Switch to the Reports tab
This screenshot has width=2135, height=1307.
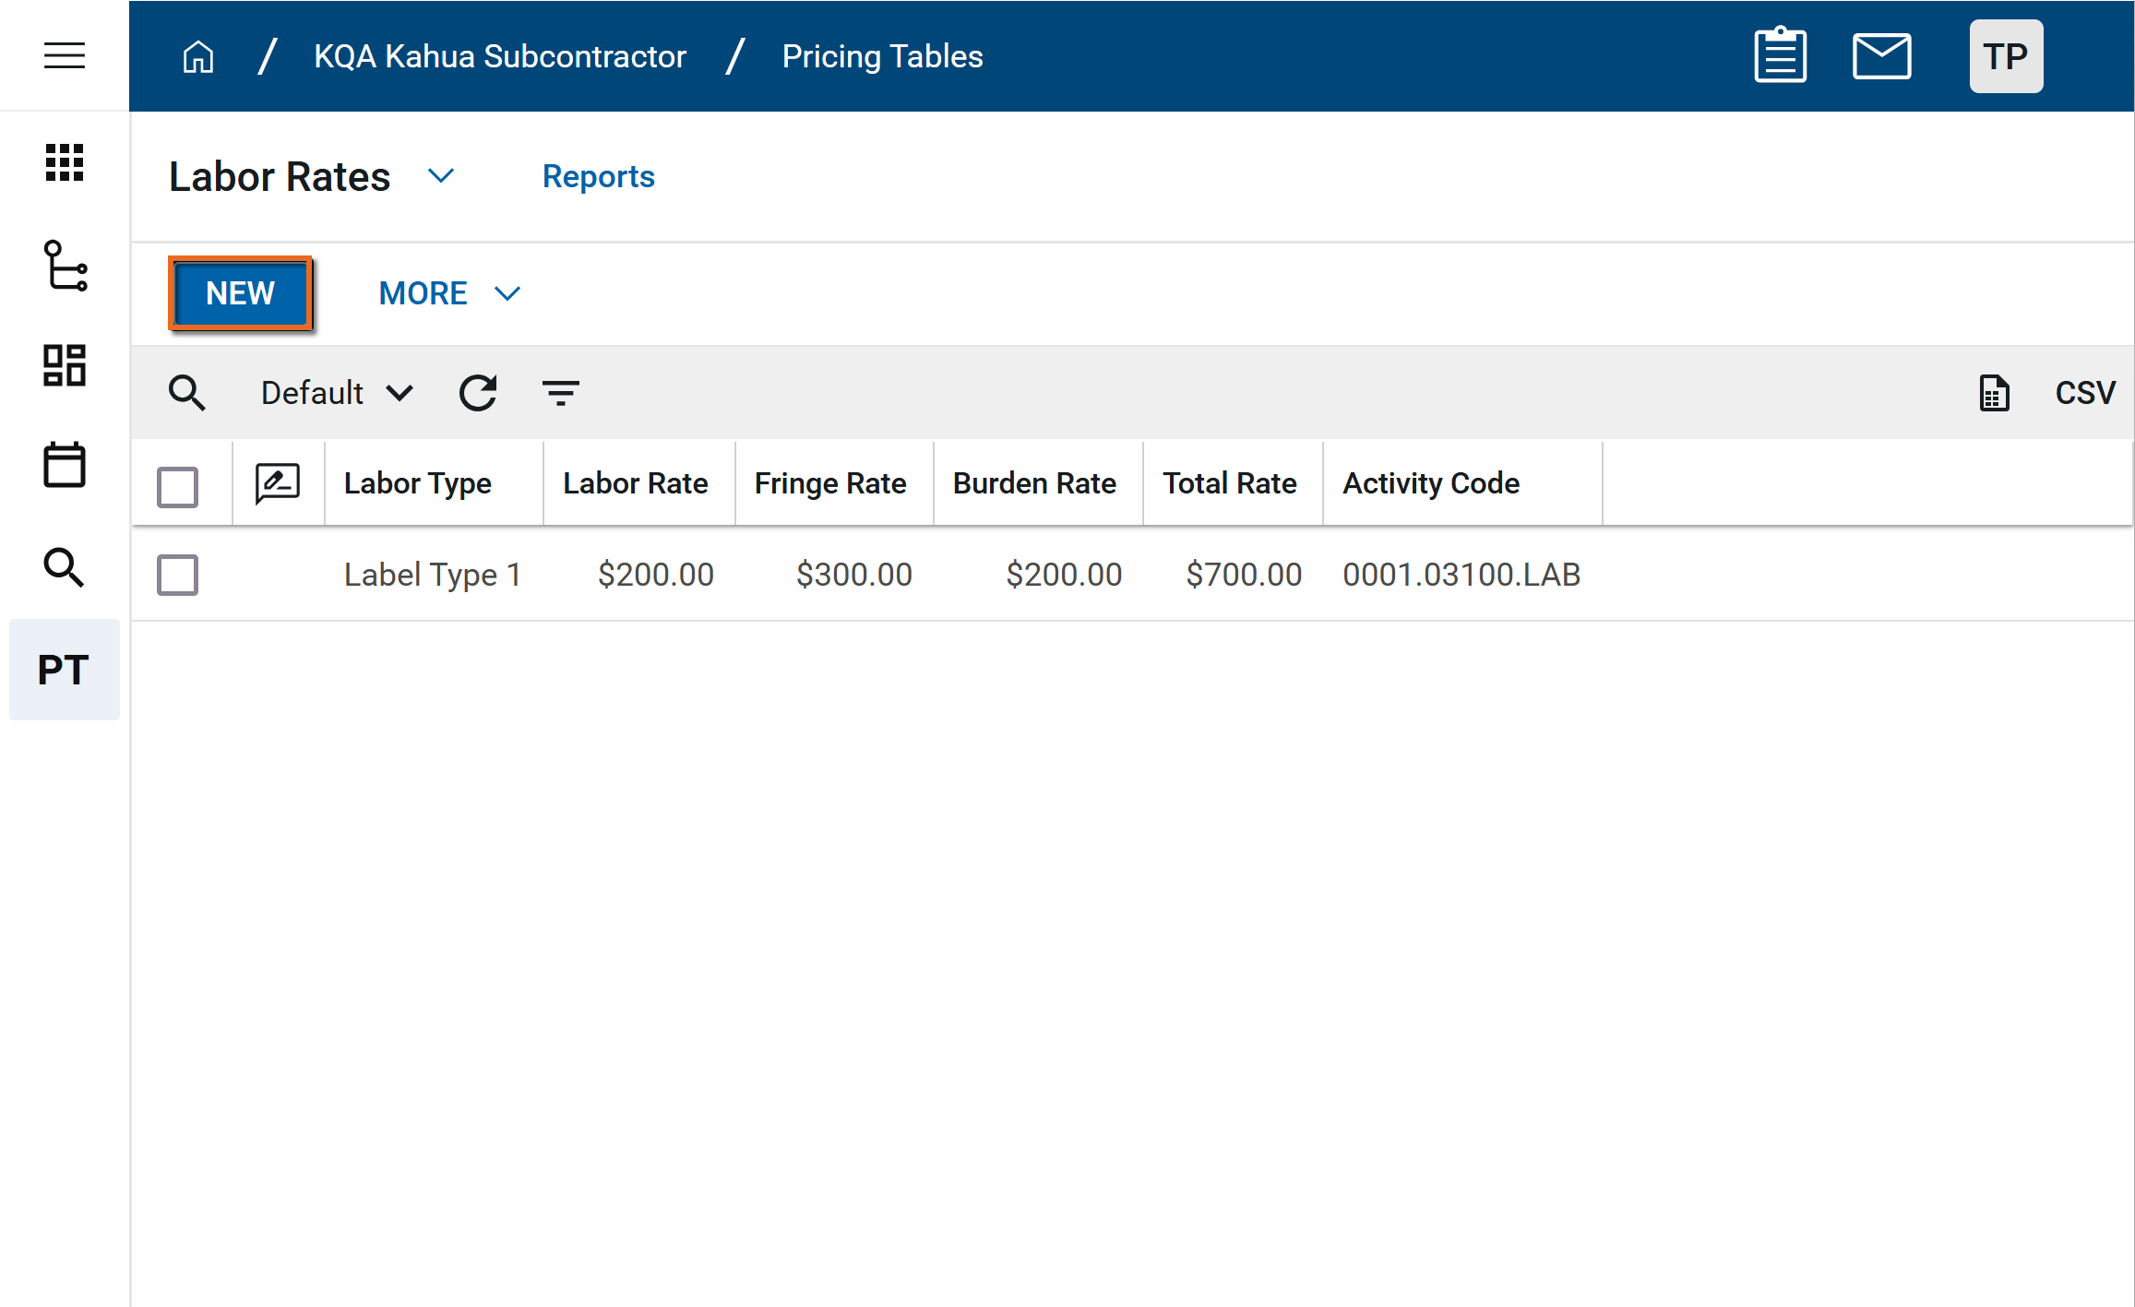pos(598,176)
